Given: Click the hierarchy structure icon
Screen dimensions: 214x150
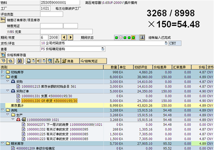Looking at the screenshot, I should (57, 61).
